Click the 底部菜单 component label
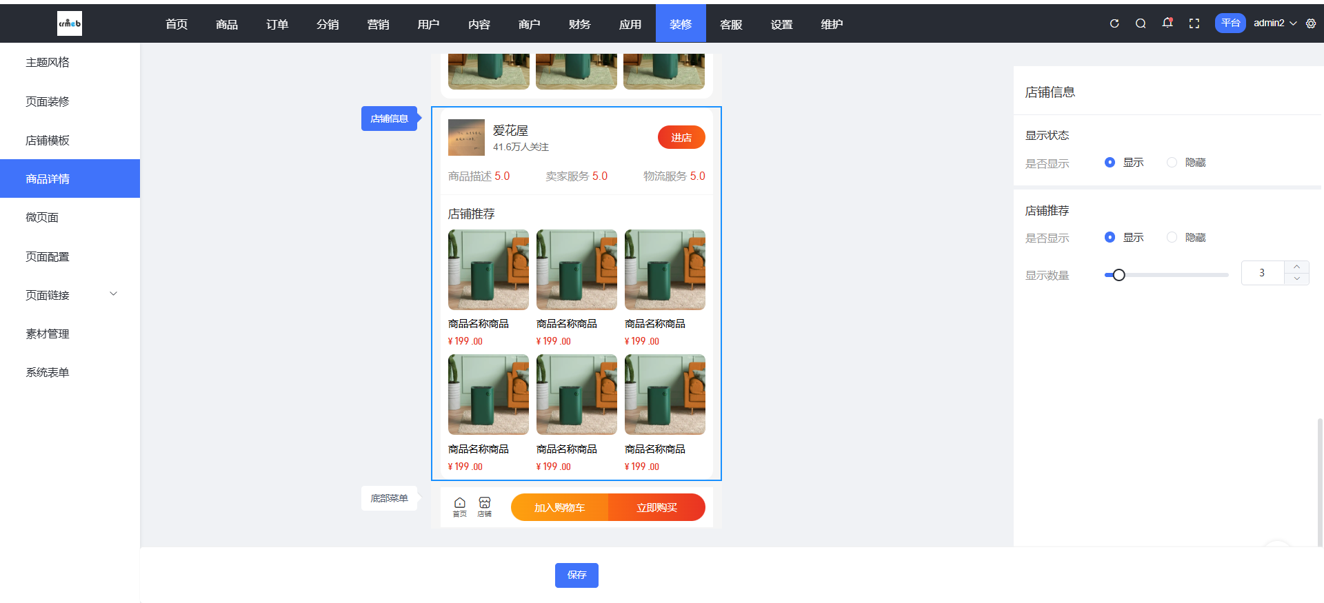 coord(389,498)
